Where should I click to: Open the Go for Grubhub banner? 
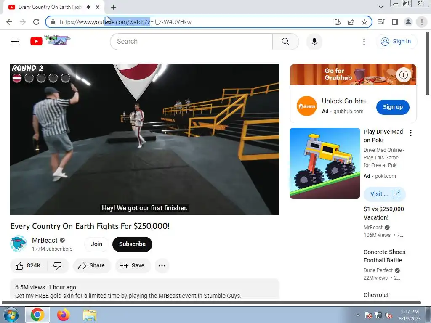coord(353,74)
